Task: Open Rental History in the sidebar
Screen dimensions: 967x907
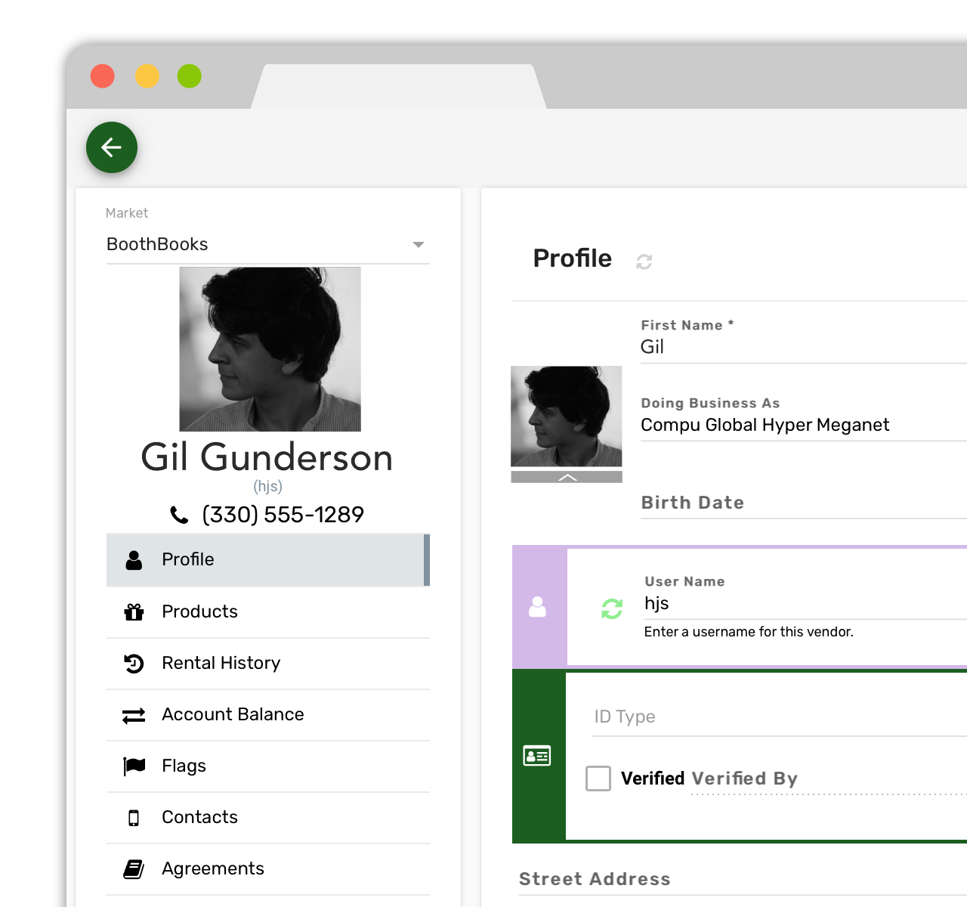Action: pyautogui.click(x=268, y=663)
